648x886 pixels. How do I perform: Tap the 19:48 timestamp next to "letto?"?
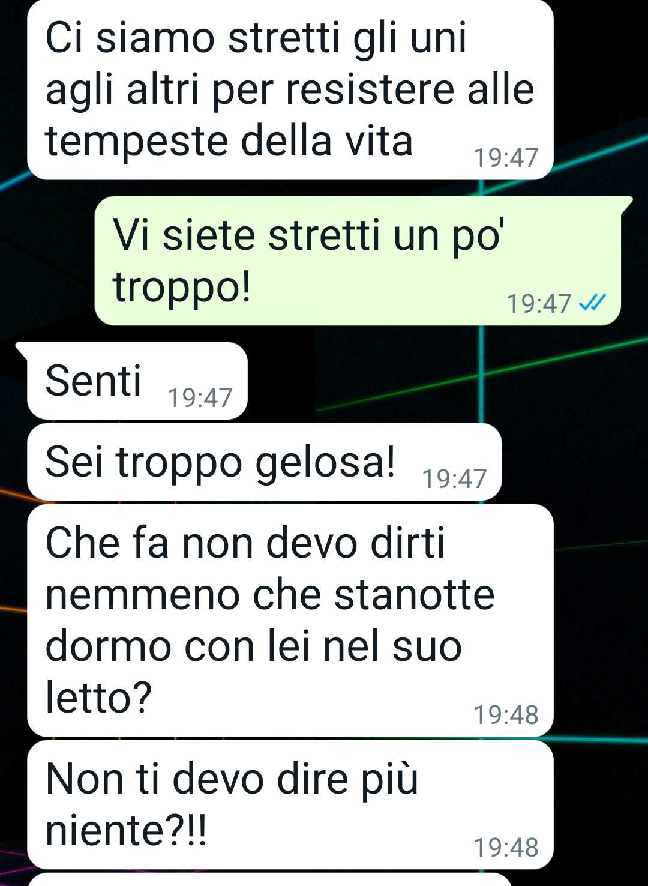(x=506, y=714)
